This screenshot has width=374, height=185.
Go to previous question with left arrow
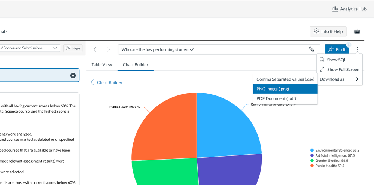(95, 49)
